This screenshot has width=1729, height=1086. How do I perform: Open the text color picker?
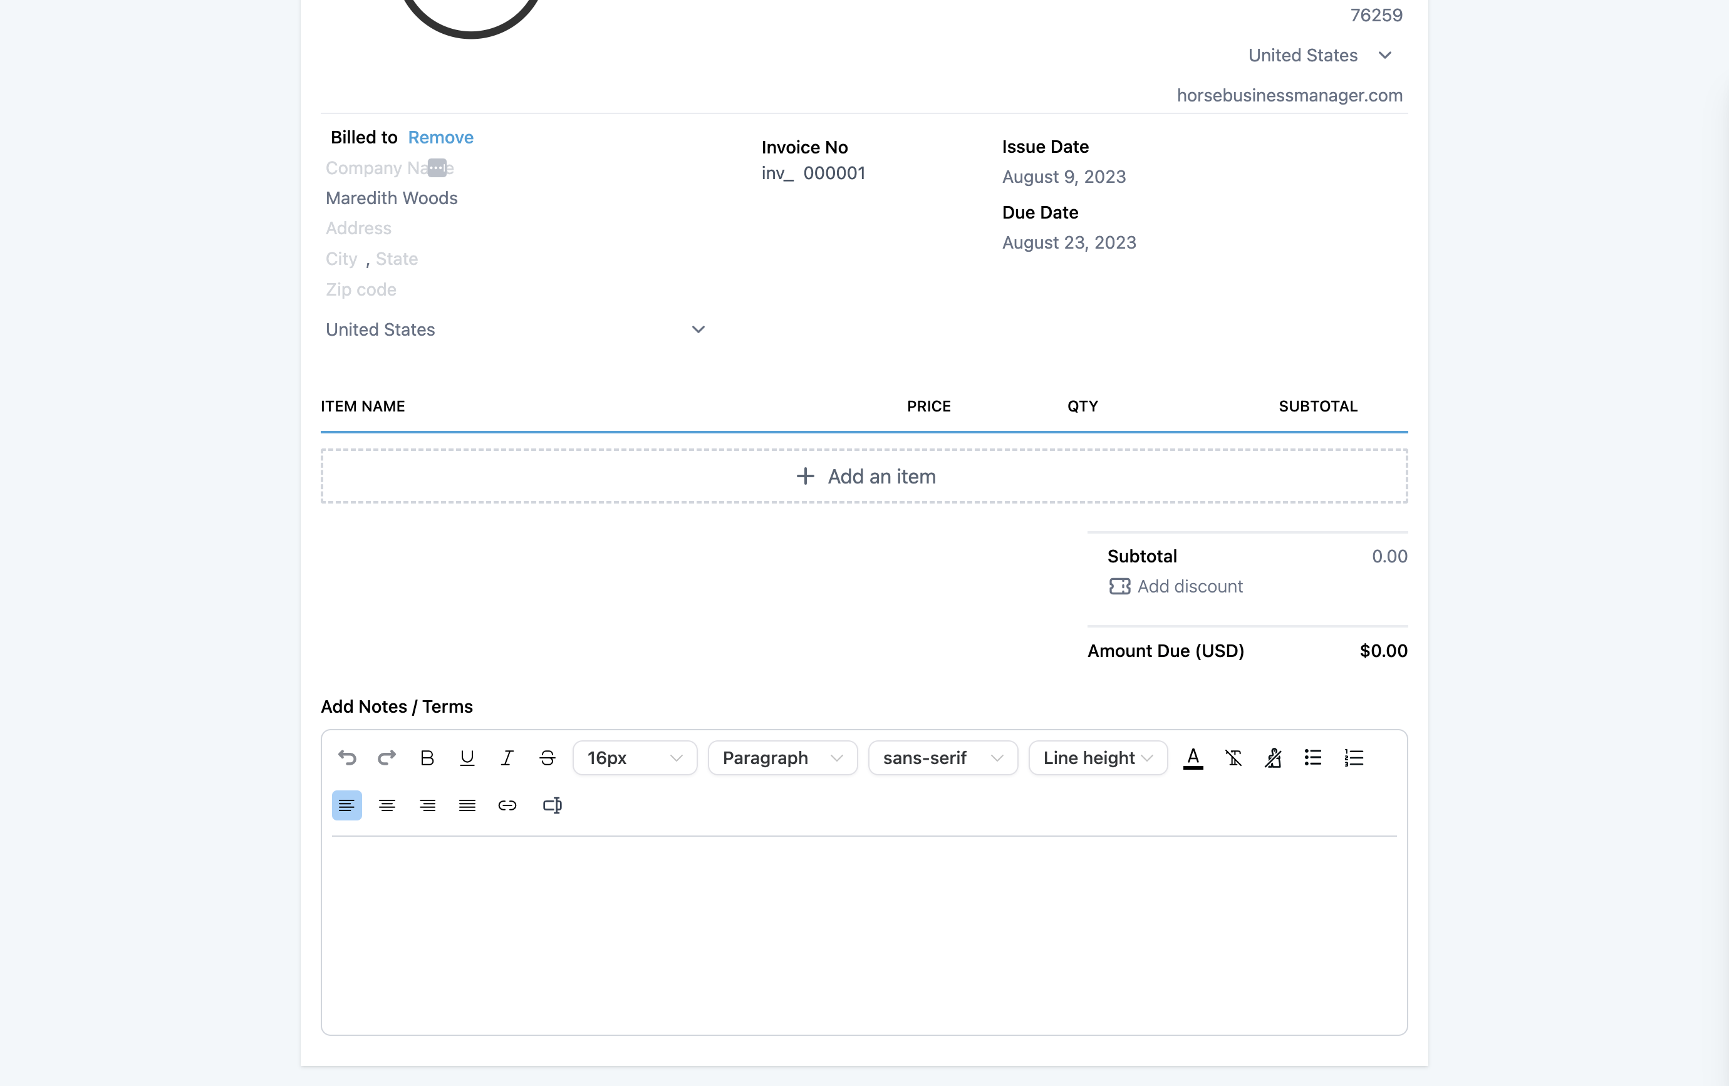1193,757
